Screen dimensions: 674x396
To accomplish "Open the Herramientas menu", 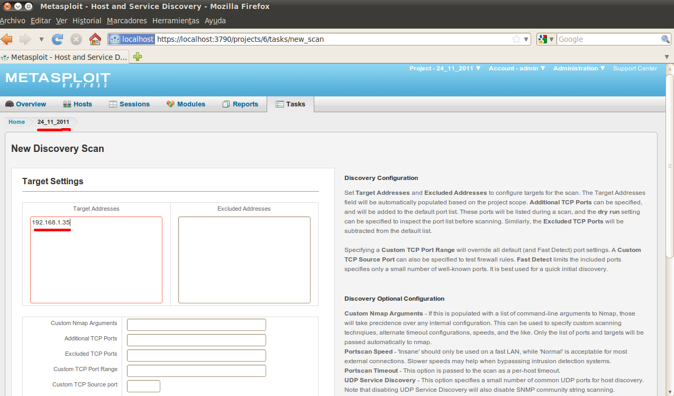I will [175, 21].
